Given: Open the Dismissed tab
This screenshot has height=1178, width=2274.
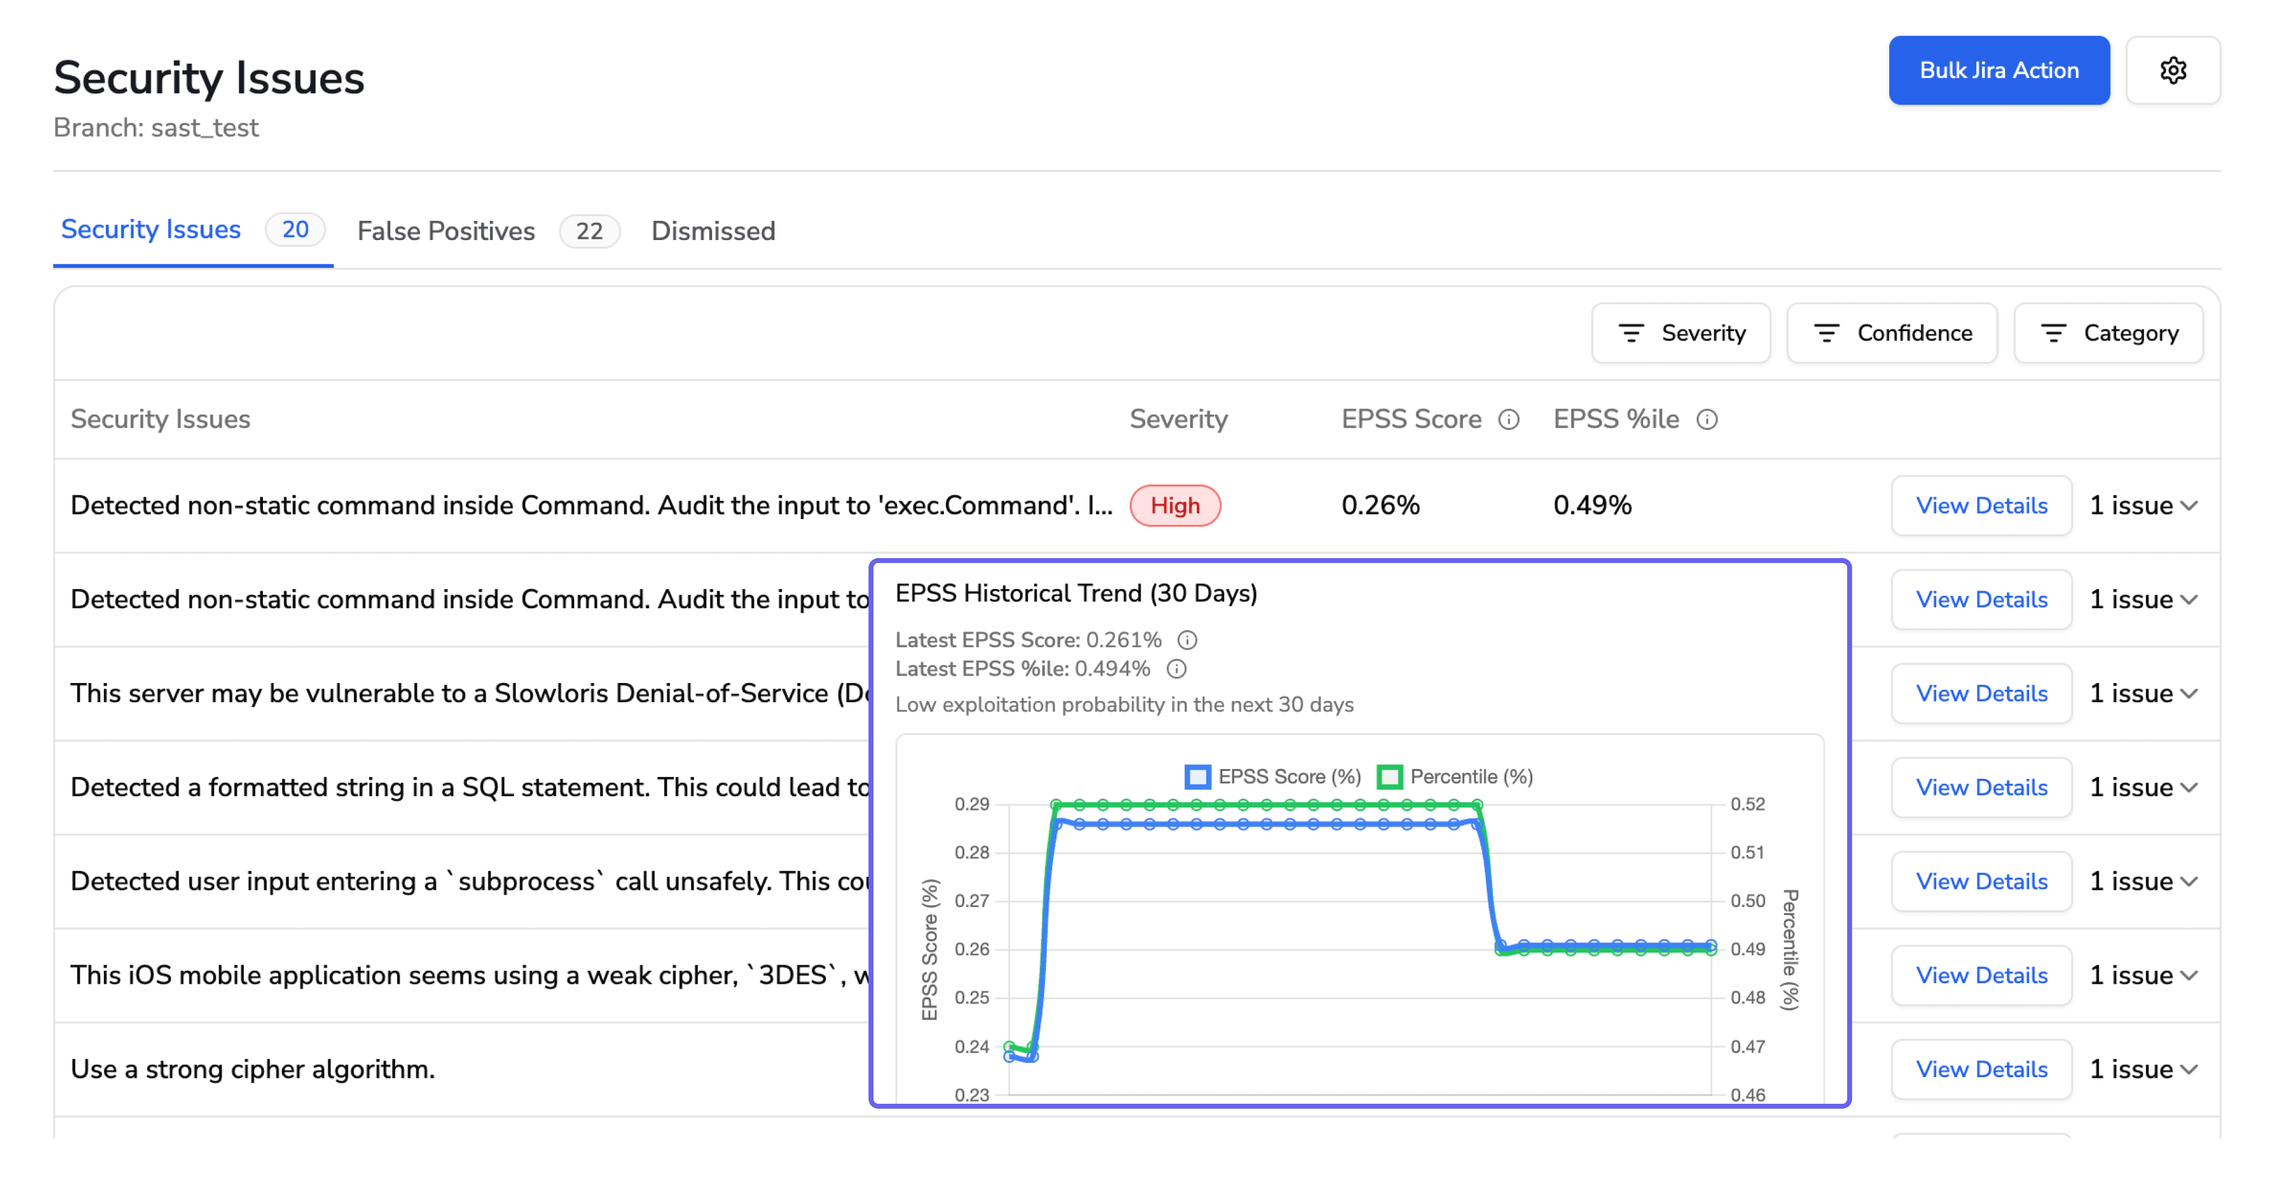Looking at the screenshot, I should pos(713,231).
